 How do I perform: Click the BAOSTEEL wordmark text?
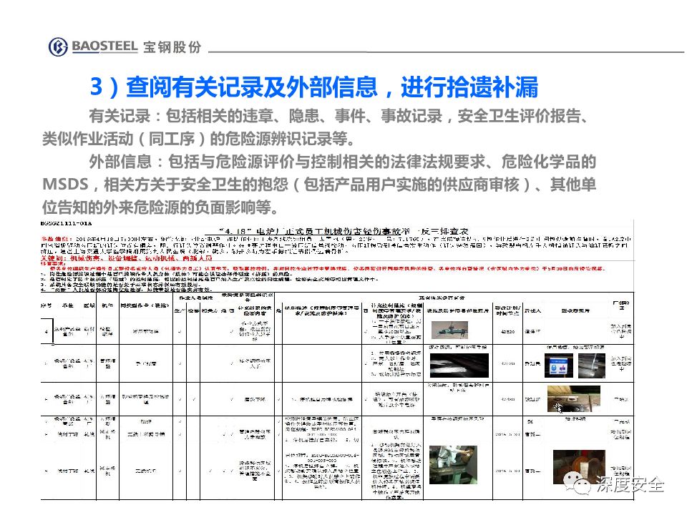pos(104,46)
